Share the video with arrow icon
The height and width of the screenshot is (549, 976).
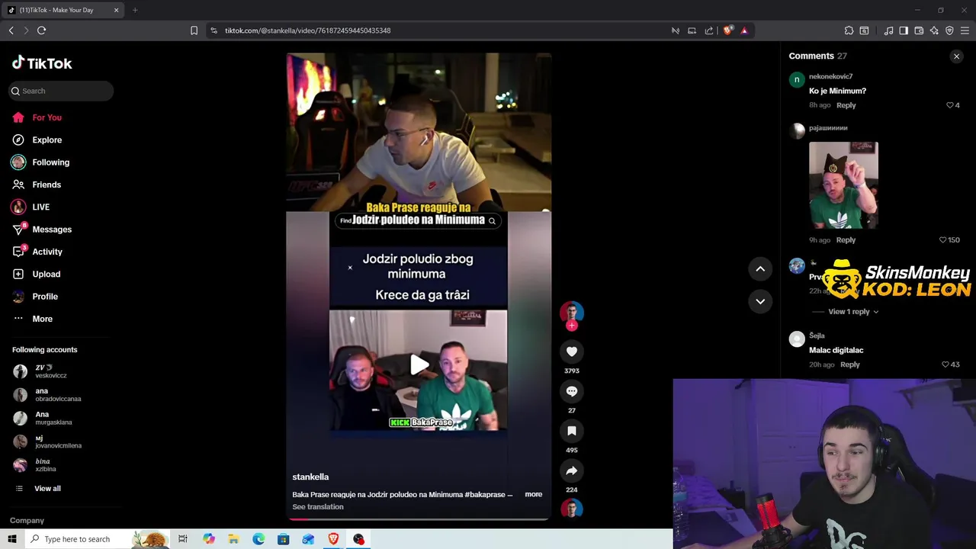pos(572,470)
